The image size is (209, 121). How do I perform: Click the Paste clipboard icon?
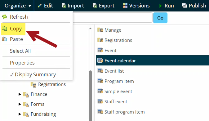coord(4,39)
